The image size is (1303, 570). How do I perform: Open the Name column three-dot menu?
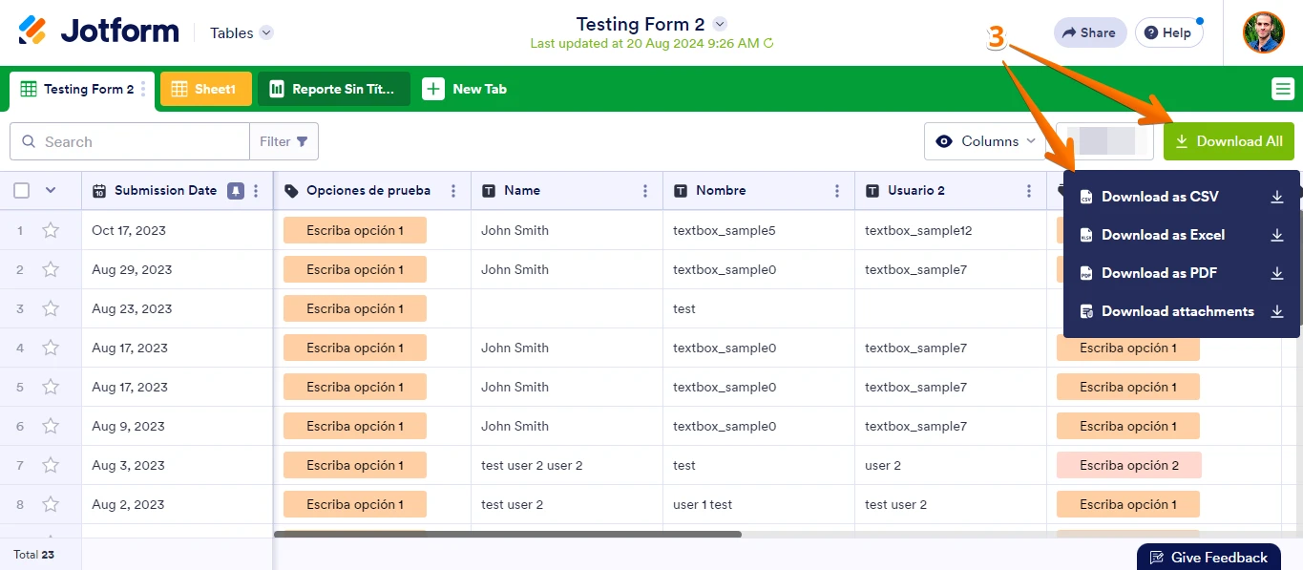[645, 191]
